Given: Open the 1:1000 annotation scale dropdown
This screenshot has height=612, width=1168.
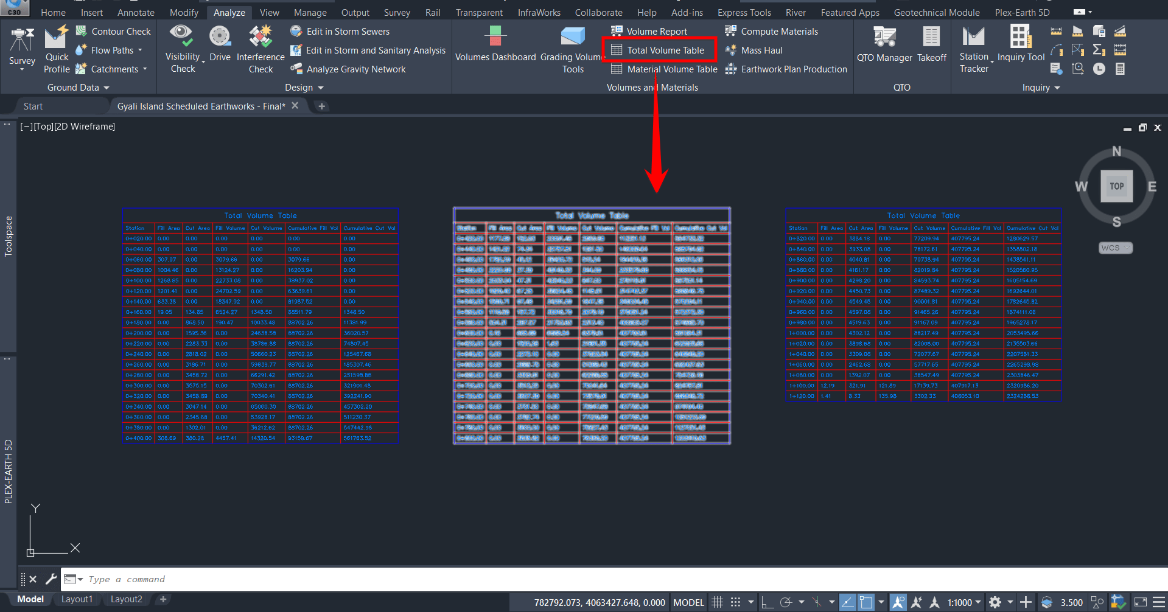Looking at the screenshot, I should point(977,602).
